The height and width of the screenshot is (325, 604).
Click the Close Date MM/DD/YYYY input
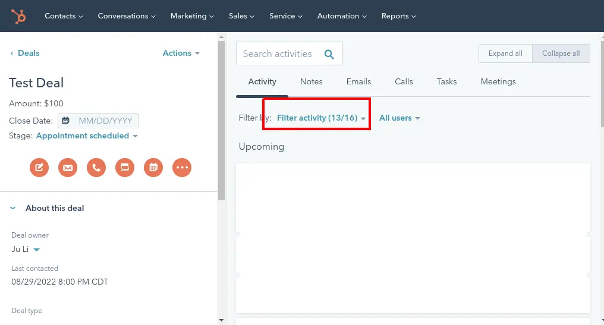(x=98, y=121)
